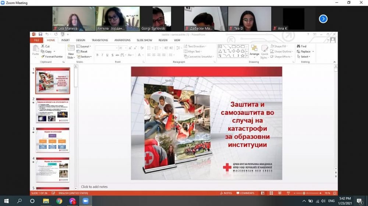This screenshot has height=206, width=368.
Task: Toggle Bold formatting in Font group
Action: pyautogui.click(x=98, y=55)
